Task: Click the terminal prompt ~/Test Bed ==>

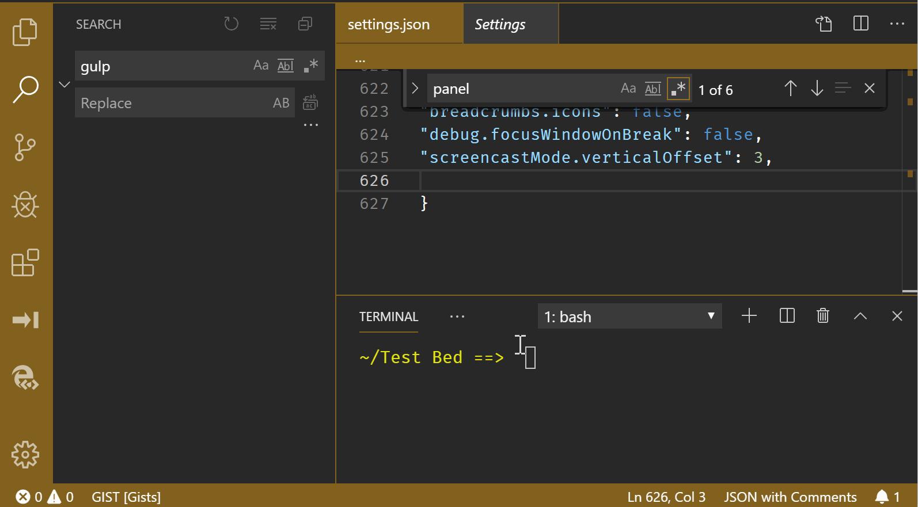Action: [x=431, y=357]
